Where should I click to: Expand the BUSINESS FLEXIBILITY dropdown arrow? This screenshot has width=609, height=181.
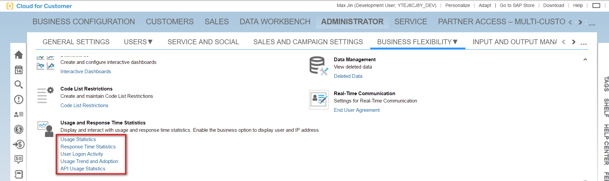(455, 42)
